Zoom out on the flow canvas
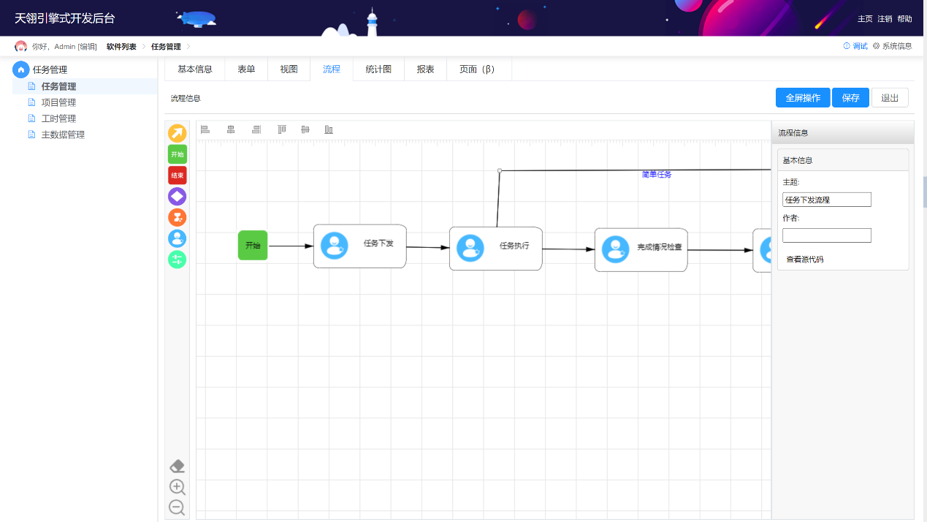 coord(177,507)
